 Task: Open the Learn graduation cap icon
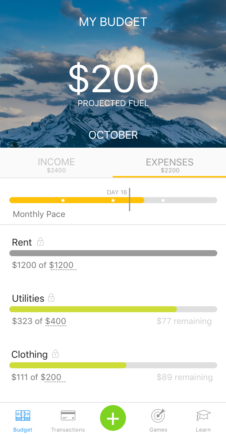[x=203, y=416]
